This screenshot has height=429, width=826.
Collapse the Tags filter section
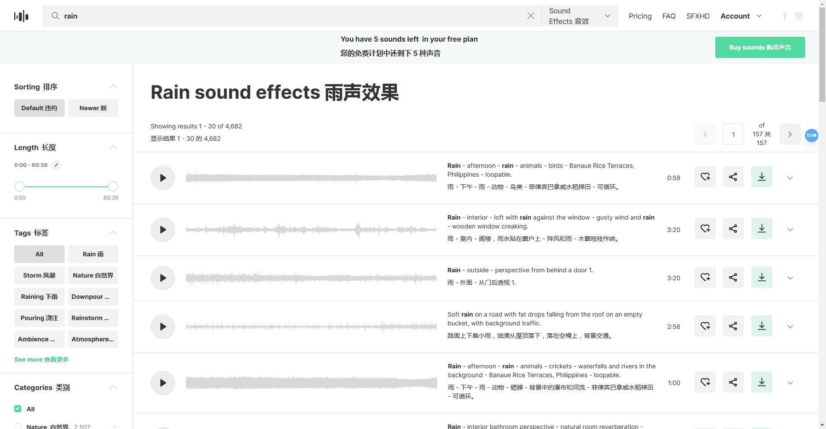[x=113, y=232]
